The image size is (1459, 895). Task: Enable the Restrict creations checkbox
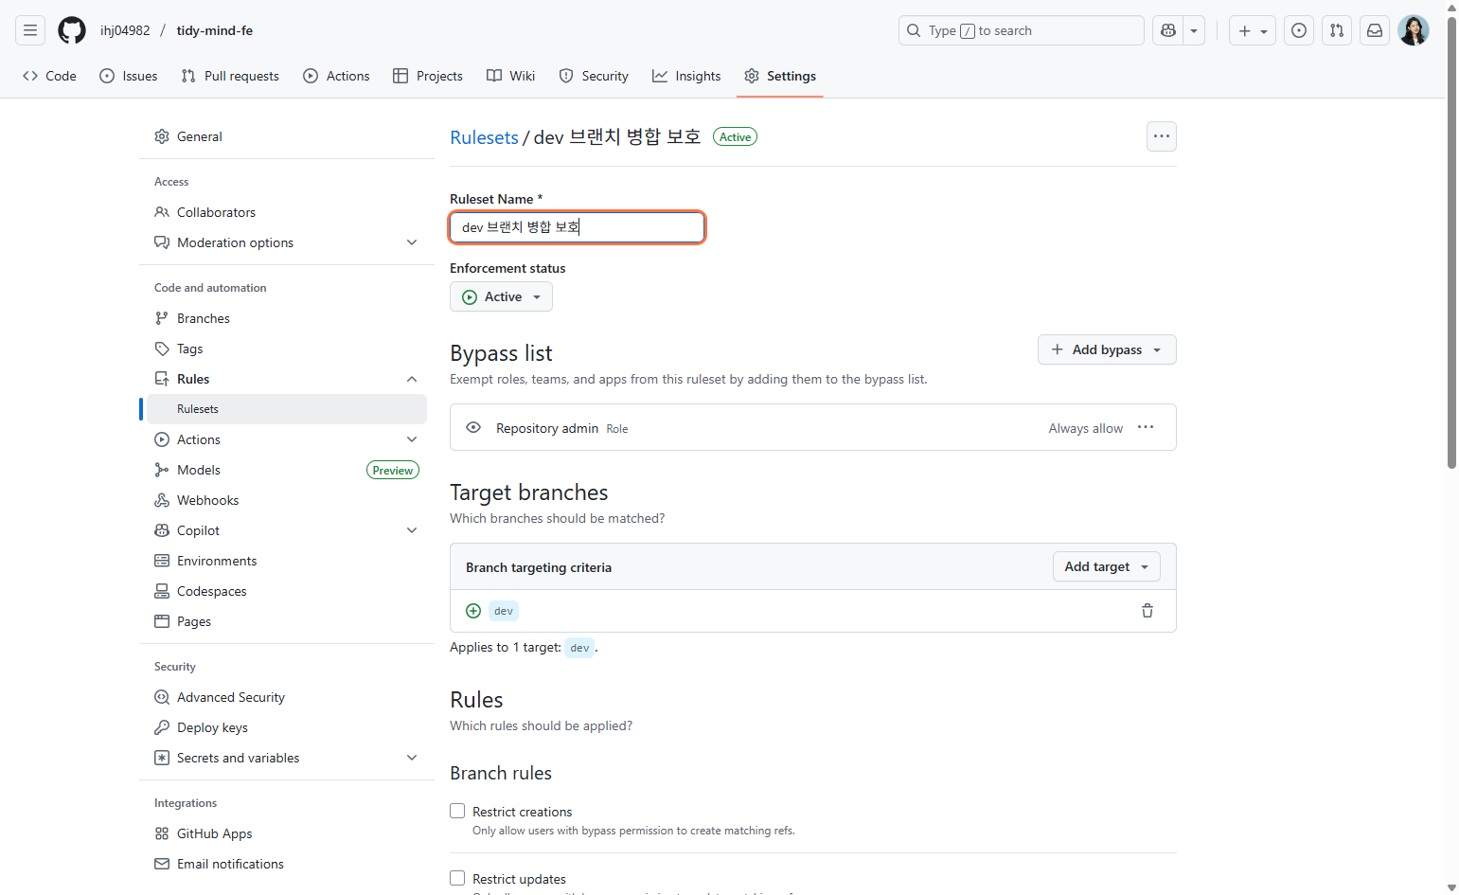[x=457, y=811]
